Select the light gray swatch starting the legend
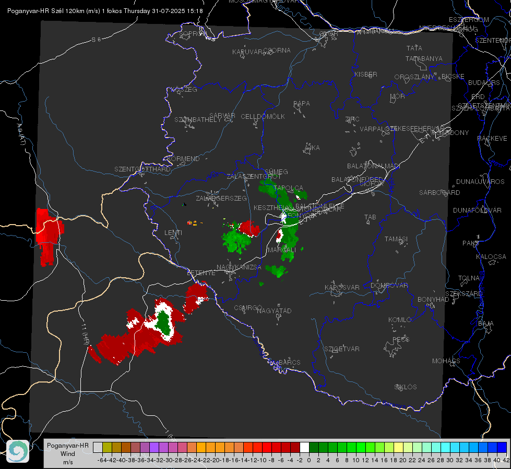 tap(98, 447)
